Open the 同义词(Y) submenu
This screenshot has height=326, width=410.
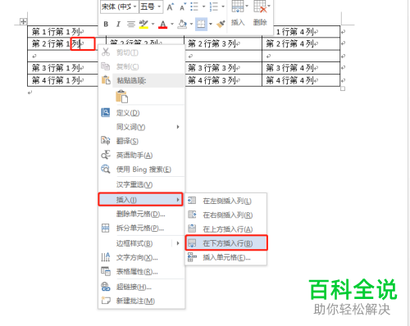(x=141, y=127)
